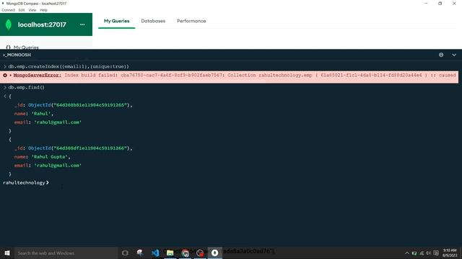462x259 pixels.
Task: Click the db.emp.find() command line
Action: pos(26,88)
